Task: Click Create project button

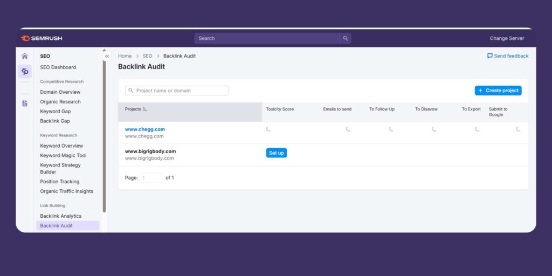Action: [498, 91]
